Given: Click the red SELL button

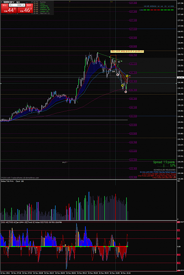Looking at the screenshot, I should [4, 5].
